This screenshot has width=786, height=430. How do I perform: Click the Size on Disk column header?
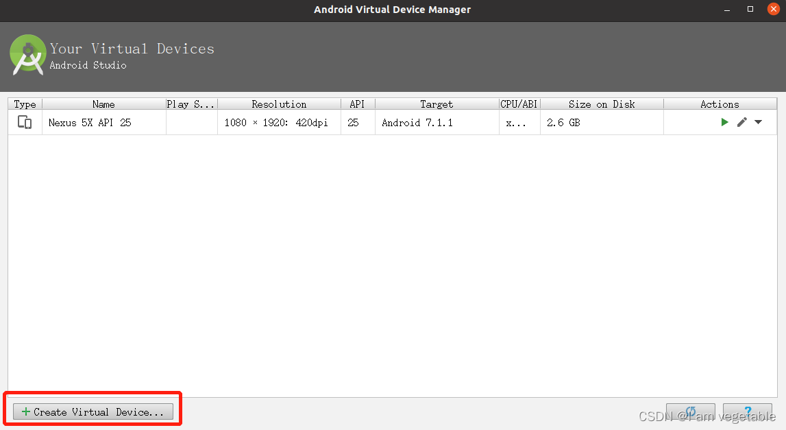tap(602, 104)
